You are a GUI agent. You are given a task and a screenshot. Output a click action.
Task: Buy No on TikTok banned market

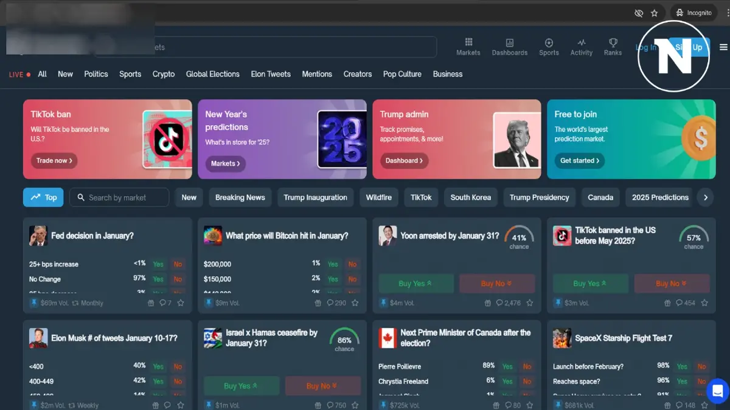tap(672, 284)
